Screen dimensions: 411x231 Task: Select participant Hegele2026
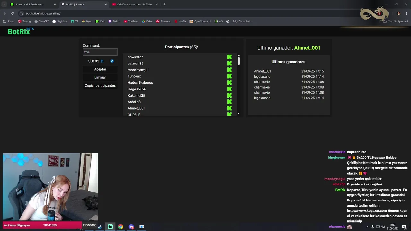click(137, 89)
